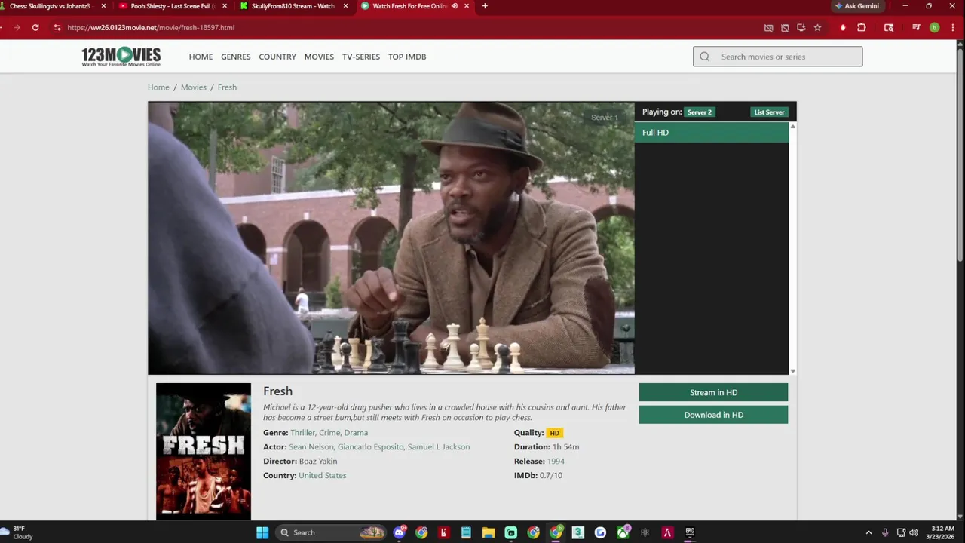
Task: Open TOP IMDB in the navigation
Action: pyautogui.click(x=407, y=57)
